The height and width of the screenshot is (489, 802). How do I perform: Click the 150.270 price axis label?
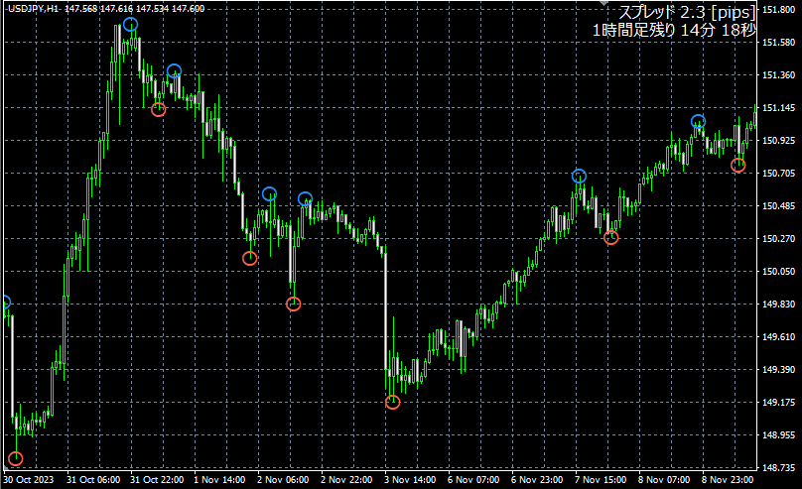coord(778,239)
